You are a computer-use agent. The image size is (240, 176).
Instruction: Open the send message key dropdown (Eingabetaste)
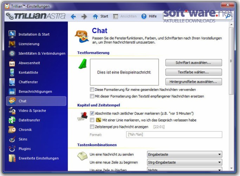[x=184, y=154]
